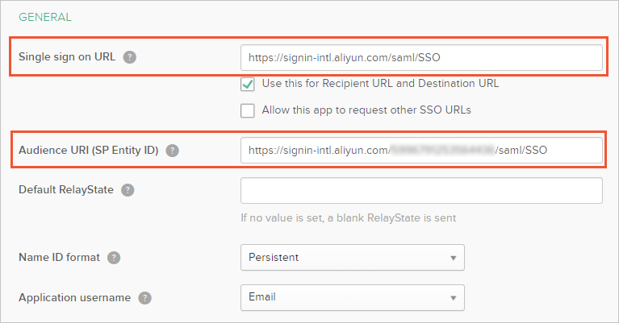Click the Single sign on URL label

(x=67, y=56)
